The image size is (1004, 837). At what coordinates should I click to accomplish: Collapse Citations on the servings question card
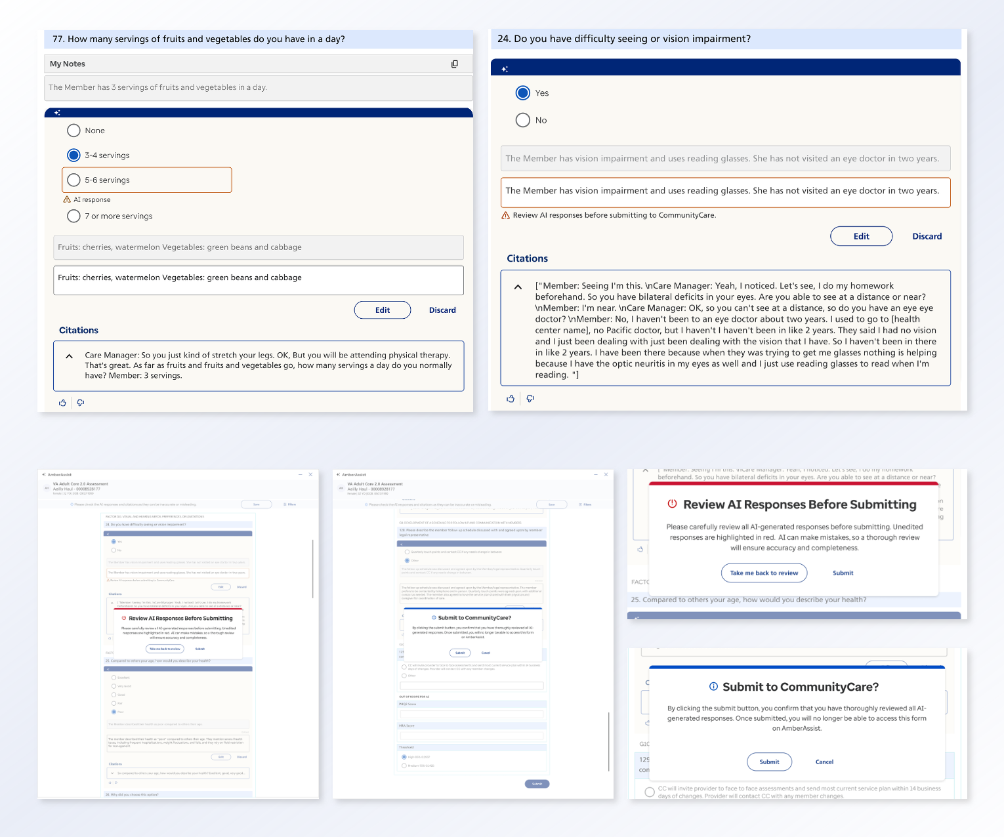coord(69,356)
